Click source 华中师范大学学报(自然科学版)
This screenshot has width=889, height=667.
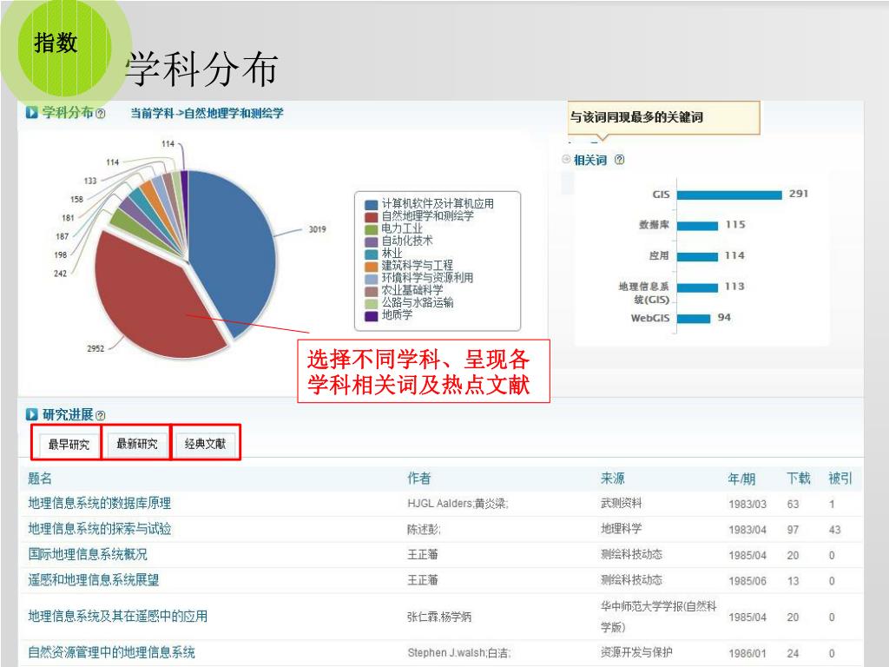659,617
